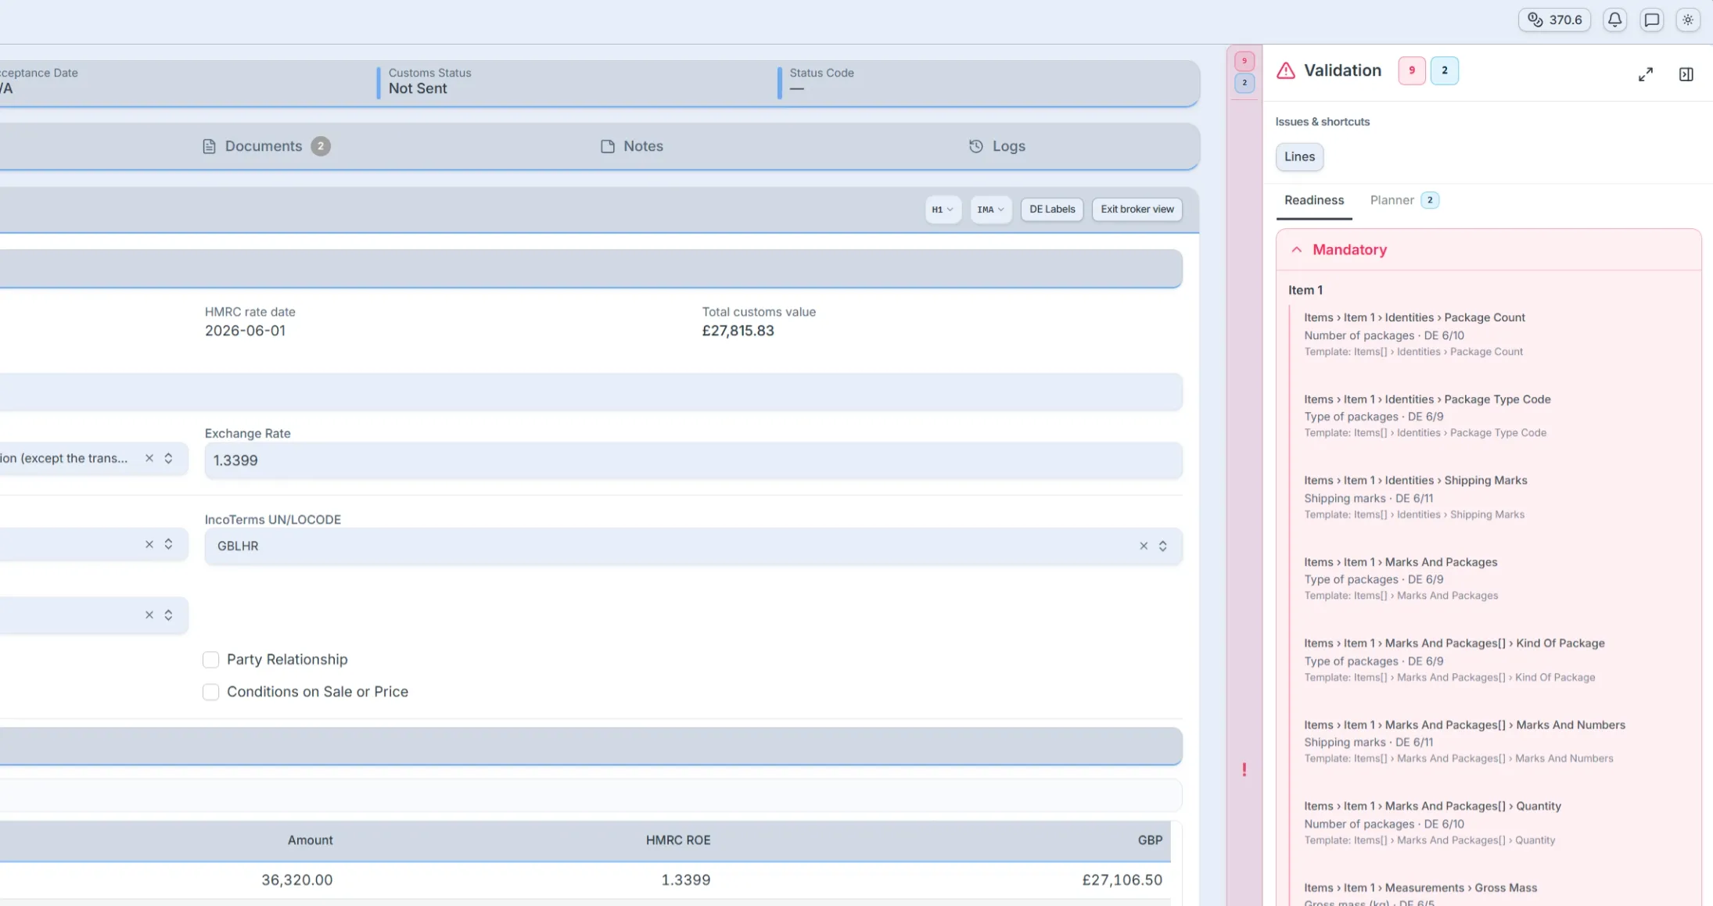Open the Identities Package Type Code issue
Screen dimensions: 1713x906
[1427, 416]
